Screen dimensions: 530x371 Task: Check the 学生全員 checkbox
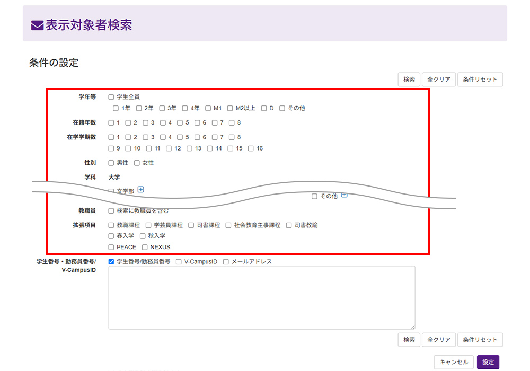[111, 97]
